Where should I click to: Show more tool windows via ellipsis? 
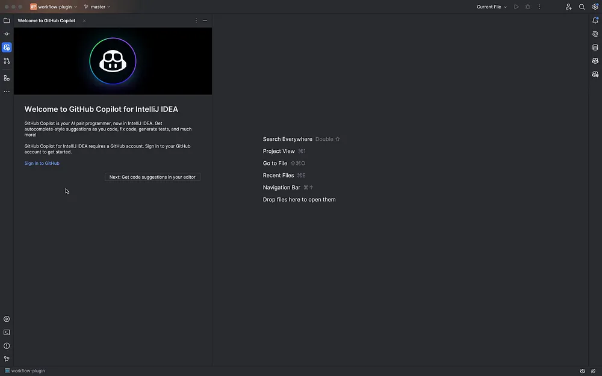(x=7, y=91)
